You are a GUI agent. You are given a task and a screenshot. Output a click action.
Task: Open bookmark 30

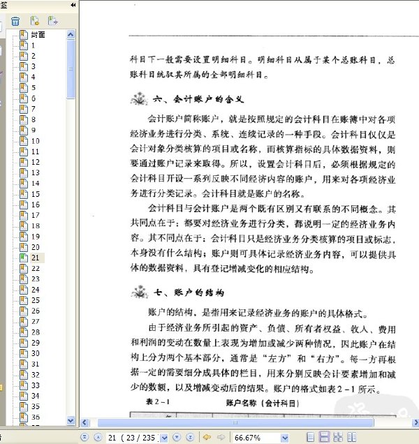35,353
